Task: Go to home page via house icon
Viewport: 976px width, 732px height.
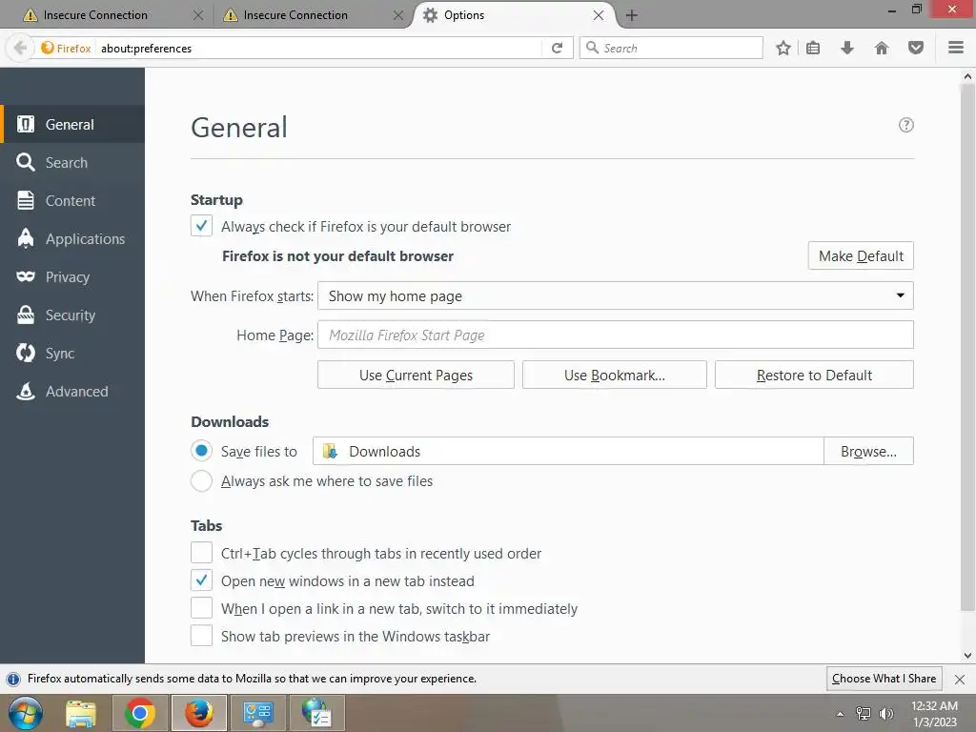Action: click(882, 48)
